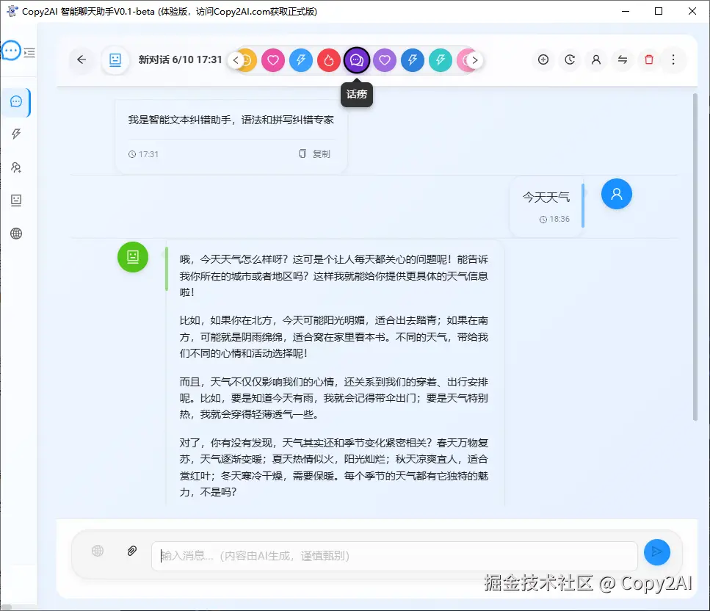
Task: Click the bot reply paragraph starting 而且，天气不仅仅
Action: point(334,398)
